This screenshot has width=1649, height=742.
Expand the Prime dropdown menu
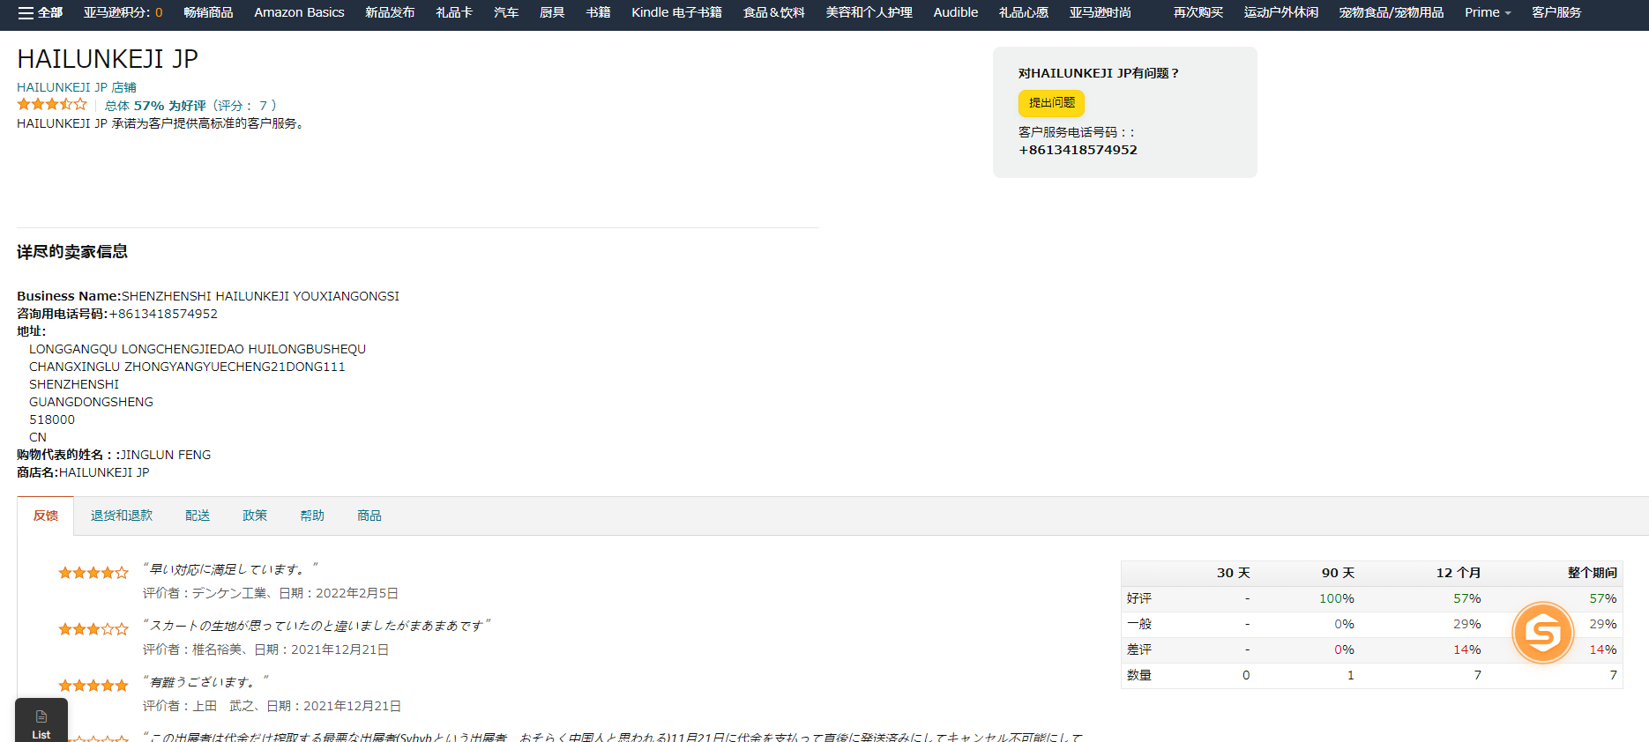click(1488, 12)
